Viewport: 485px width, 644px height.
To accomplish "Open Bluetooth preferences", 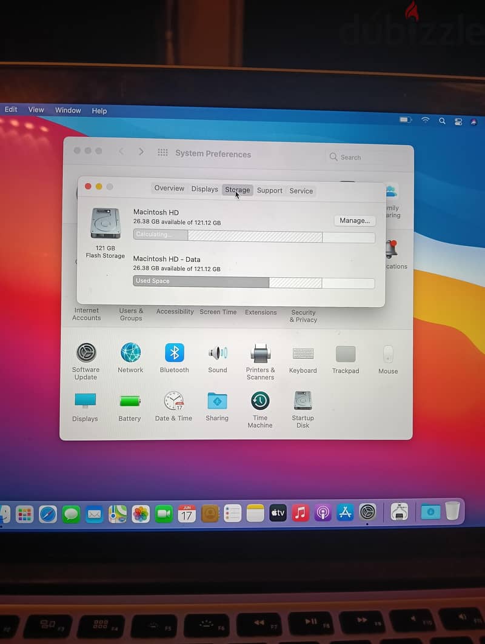I will (x=175, y=353).
